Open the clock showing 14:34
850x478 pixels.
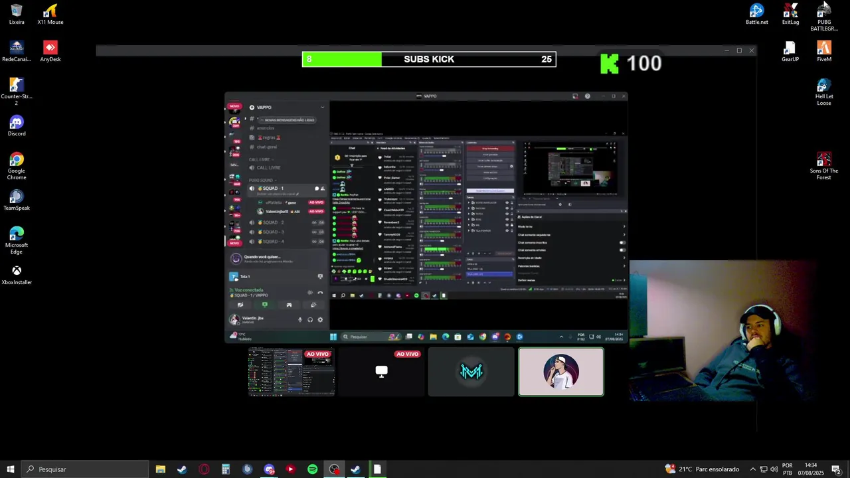pos(810,469)
